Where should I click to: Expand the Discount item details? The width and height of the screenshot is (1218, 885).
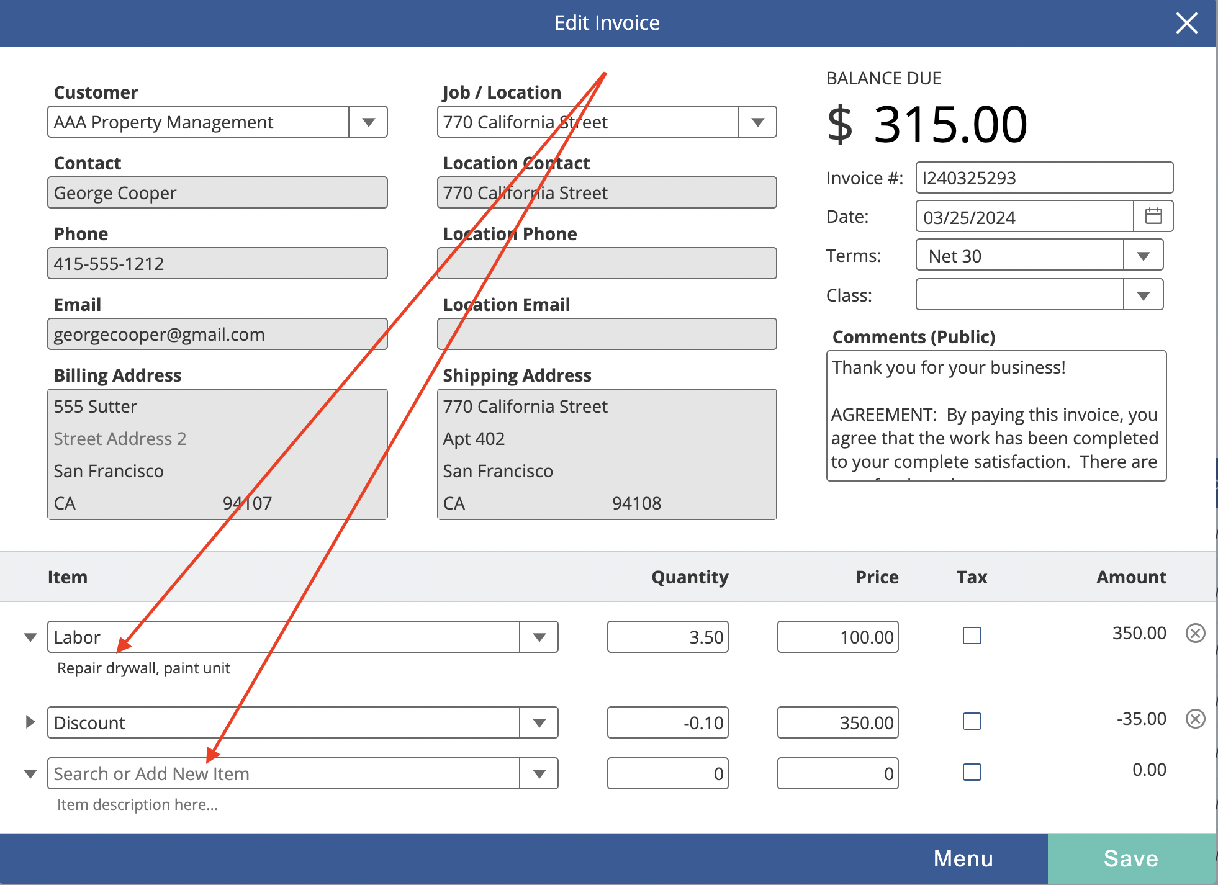30,722
